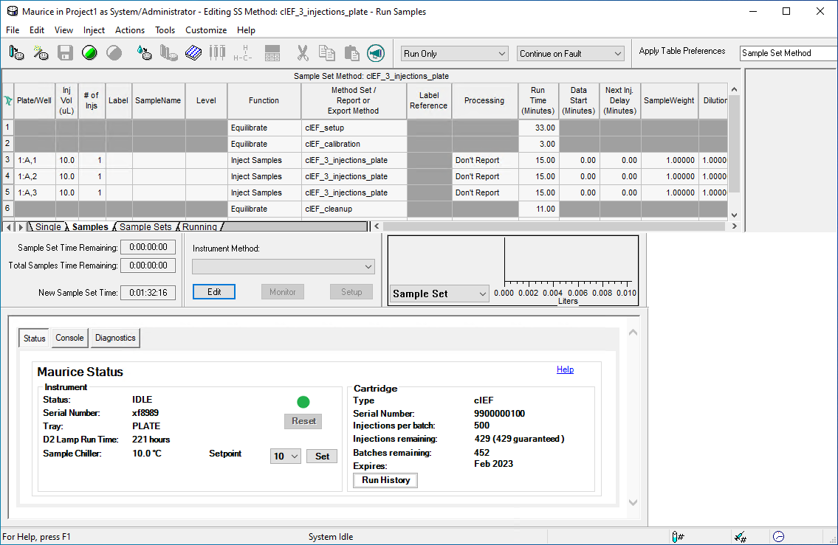Click the syringe number icon in status bar

tap(741, 536)
